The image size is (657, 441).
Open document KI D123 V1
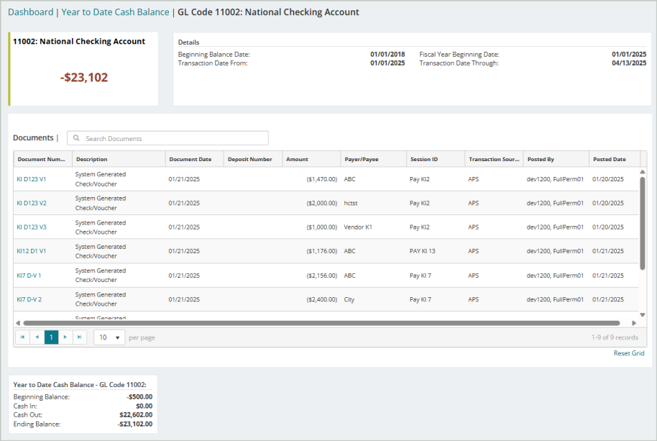click(x=32, y=179)
